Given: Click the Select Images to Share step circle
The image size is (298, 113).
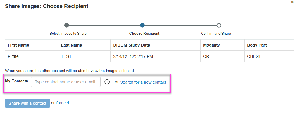Looking at the screenshot, I should [66, 25].
